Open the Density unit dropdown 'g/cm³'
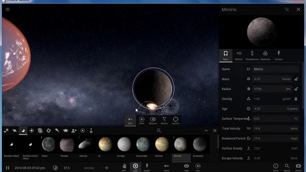Screen dimensions: 306x172 pyautogui.click(x=286, y=99)
